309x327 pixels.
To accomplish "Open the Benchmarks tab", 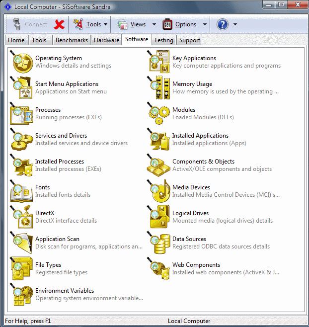I will coord(72,40).
